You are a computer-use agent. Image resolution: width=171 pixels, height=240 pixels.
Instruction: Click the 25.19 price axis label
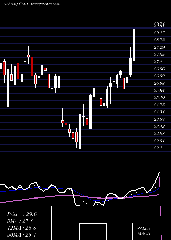159,97
